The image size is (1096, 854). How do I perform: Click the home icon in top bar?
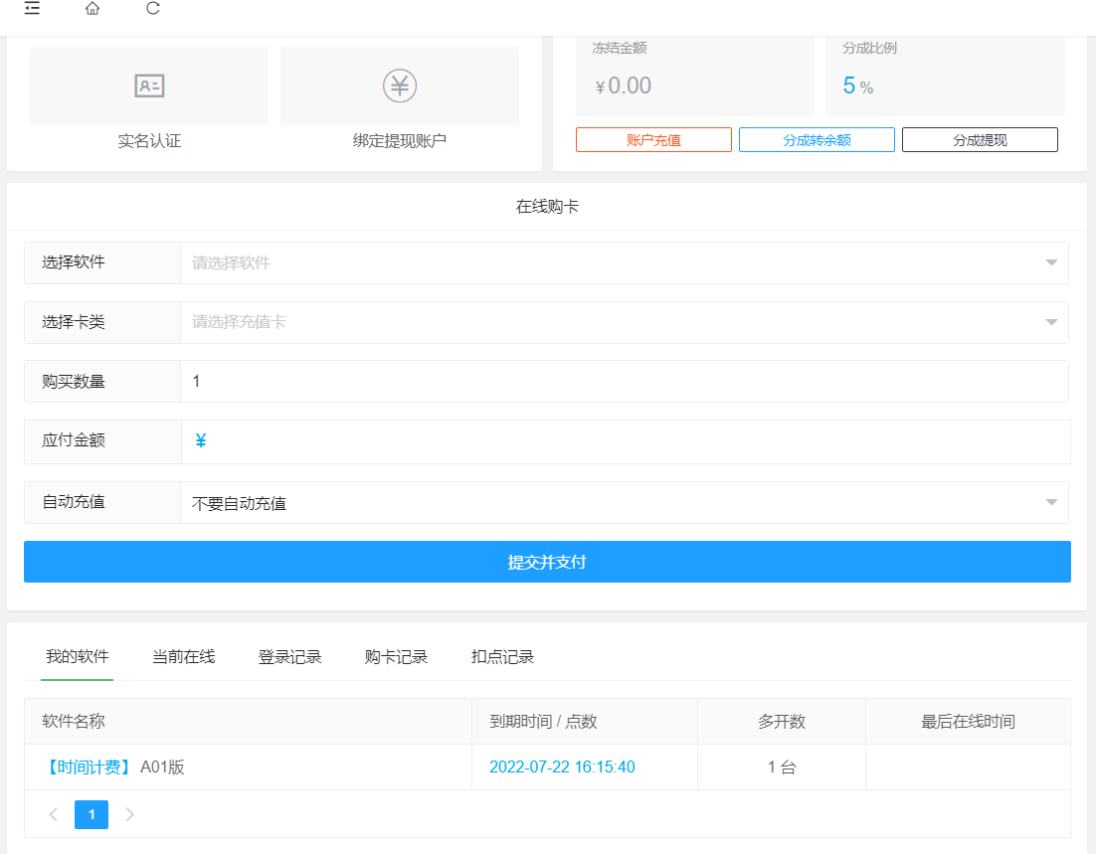92,9
